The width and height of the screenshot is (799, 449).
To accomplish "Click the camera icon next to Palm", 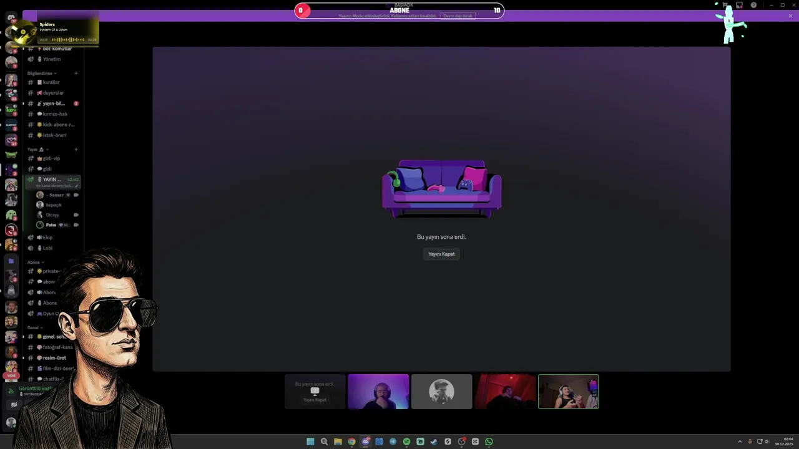I will pos(76,225).
